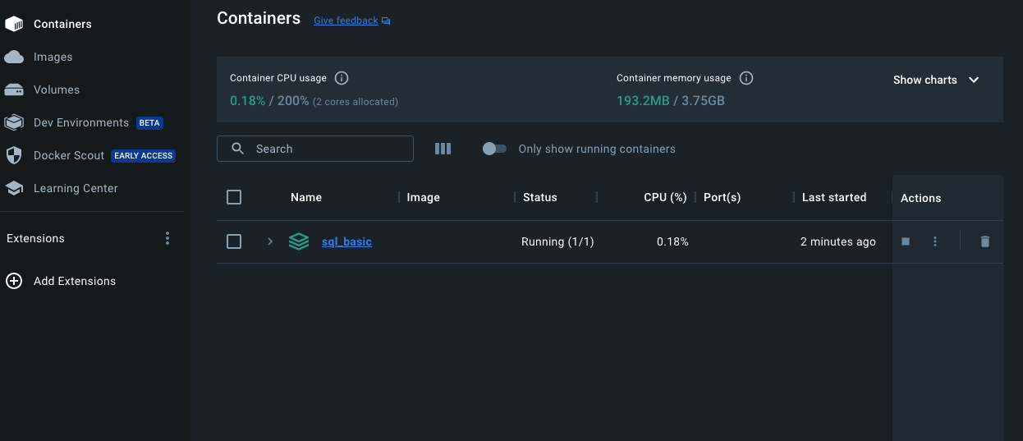This screenshot has height=441, width=1023.
Task: Toggle Only show running containers
Action: click(494, 149)
